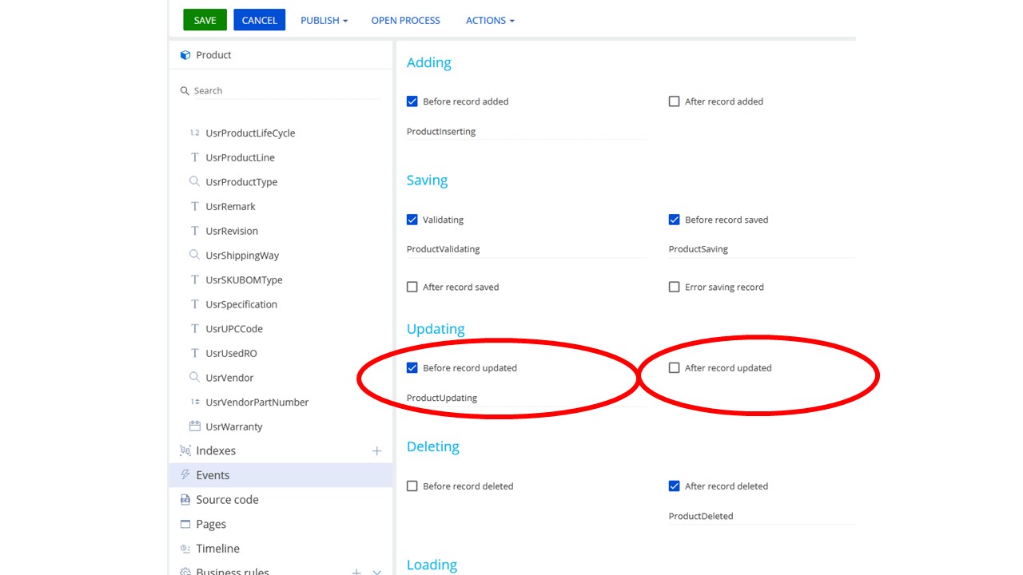Click the text icon beside UsrRemark

click(x=194, y=206)
